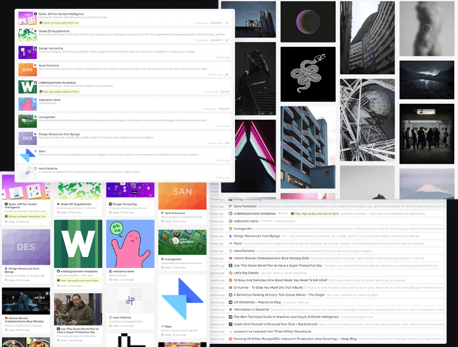Image resolution: width=458 pixels, height=347 pixels.
Task: Click favicon beside Running 10 Million PostgreSQL Indexes
Action: tap(230, 339)
